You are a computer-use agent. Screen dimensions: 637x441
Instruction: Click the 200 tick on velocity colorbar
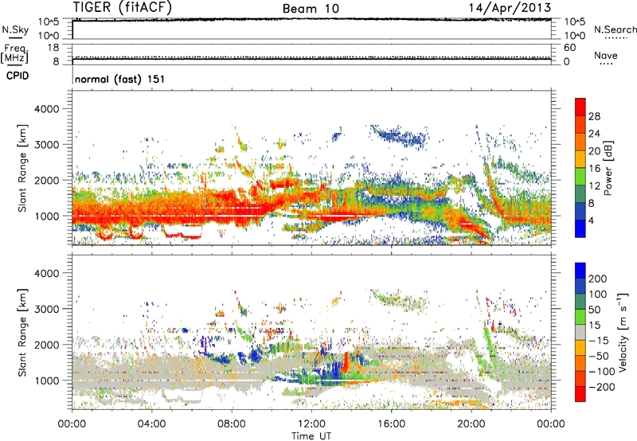point(598,279)
